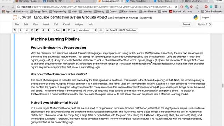Open News bookmarks folder
Viewport: 224px width, 126px height.
point(162,12)
